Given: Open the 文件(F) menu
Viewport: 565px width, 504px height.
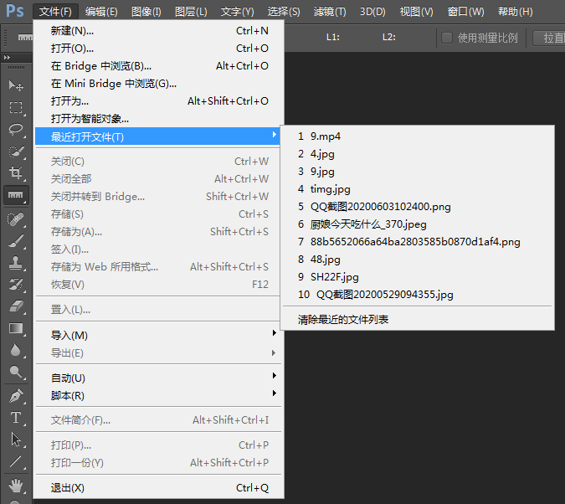Looking at the screenshot, I should [55, 12].
